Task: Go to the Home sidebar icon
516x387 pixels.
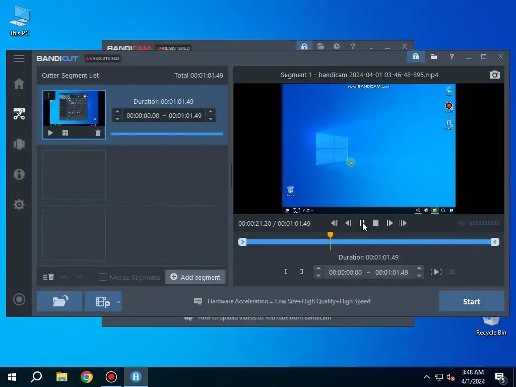Action: 19,84
